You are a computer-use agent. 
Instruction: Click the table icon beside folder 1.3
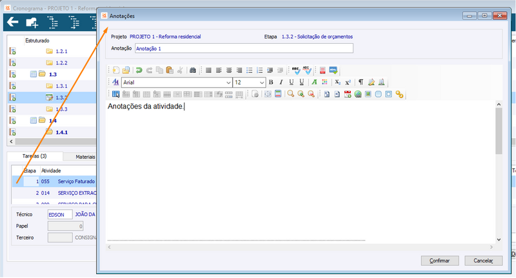tap(34, 74)
